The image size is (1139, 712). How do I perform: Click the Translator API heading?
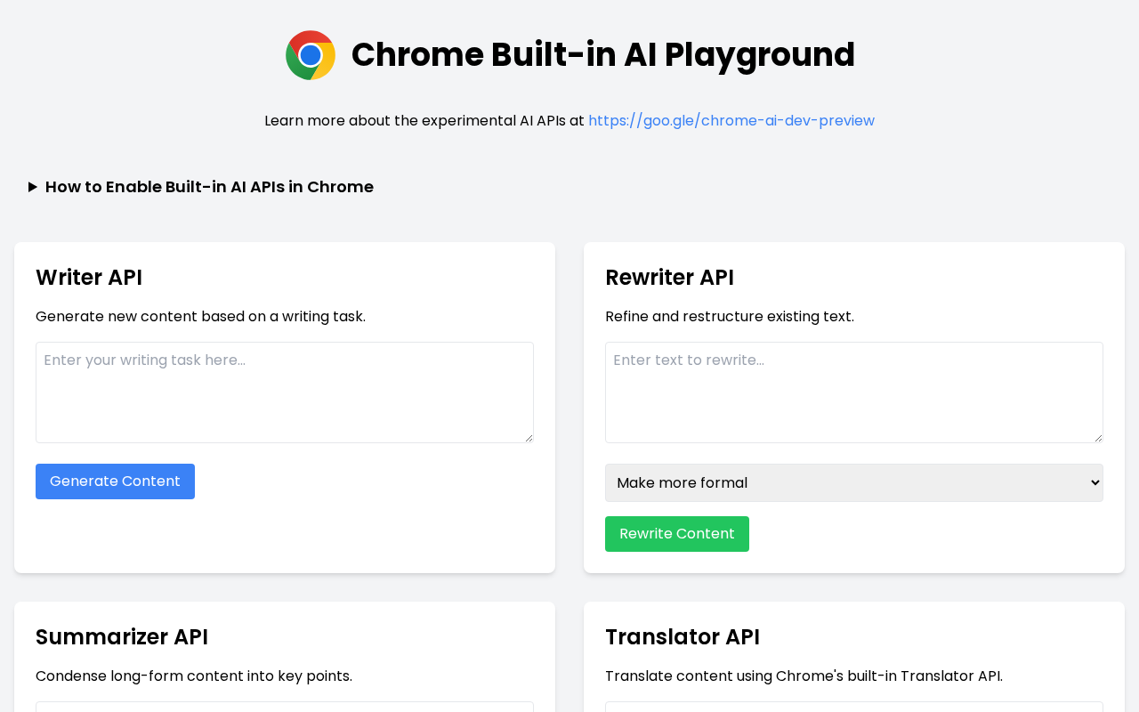tap(682, 637)
